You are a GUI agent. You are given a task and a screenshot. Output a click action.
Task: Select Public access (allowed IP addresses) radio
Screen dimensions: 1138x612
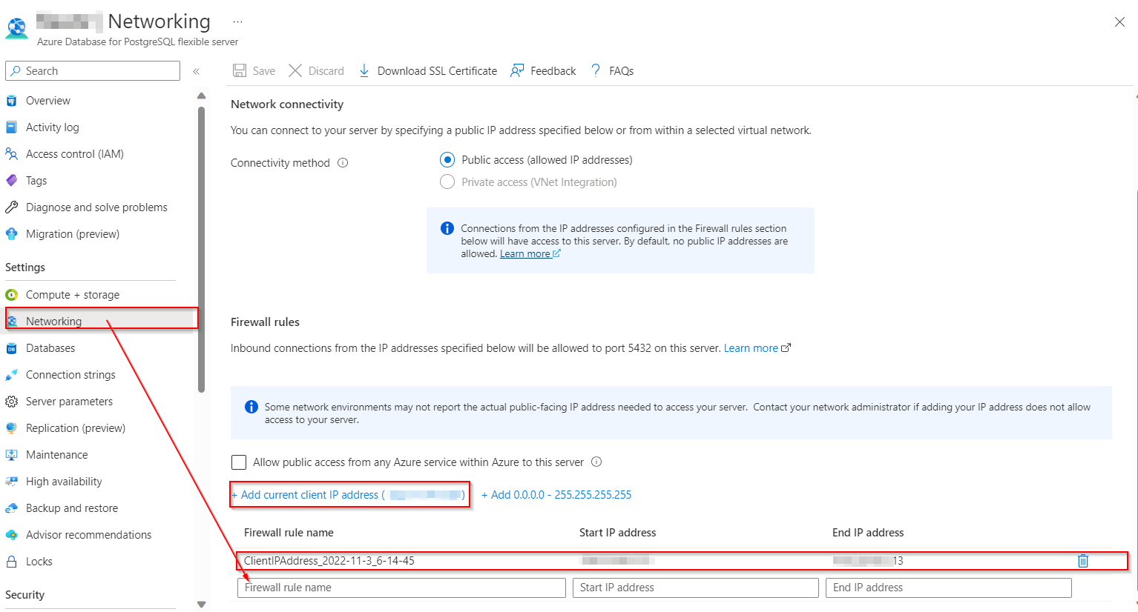click(x=447, y=160)
